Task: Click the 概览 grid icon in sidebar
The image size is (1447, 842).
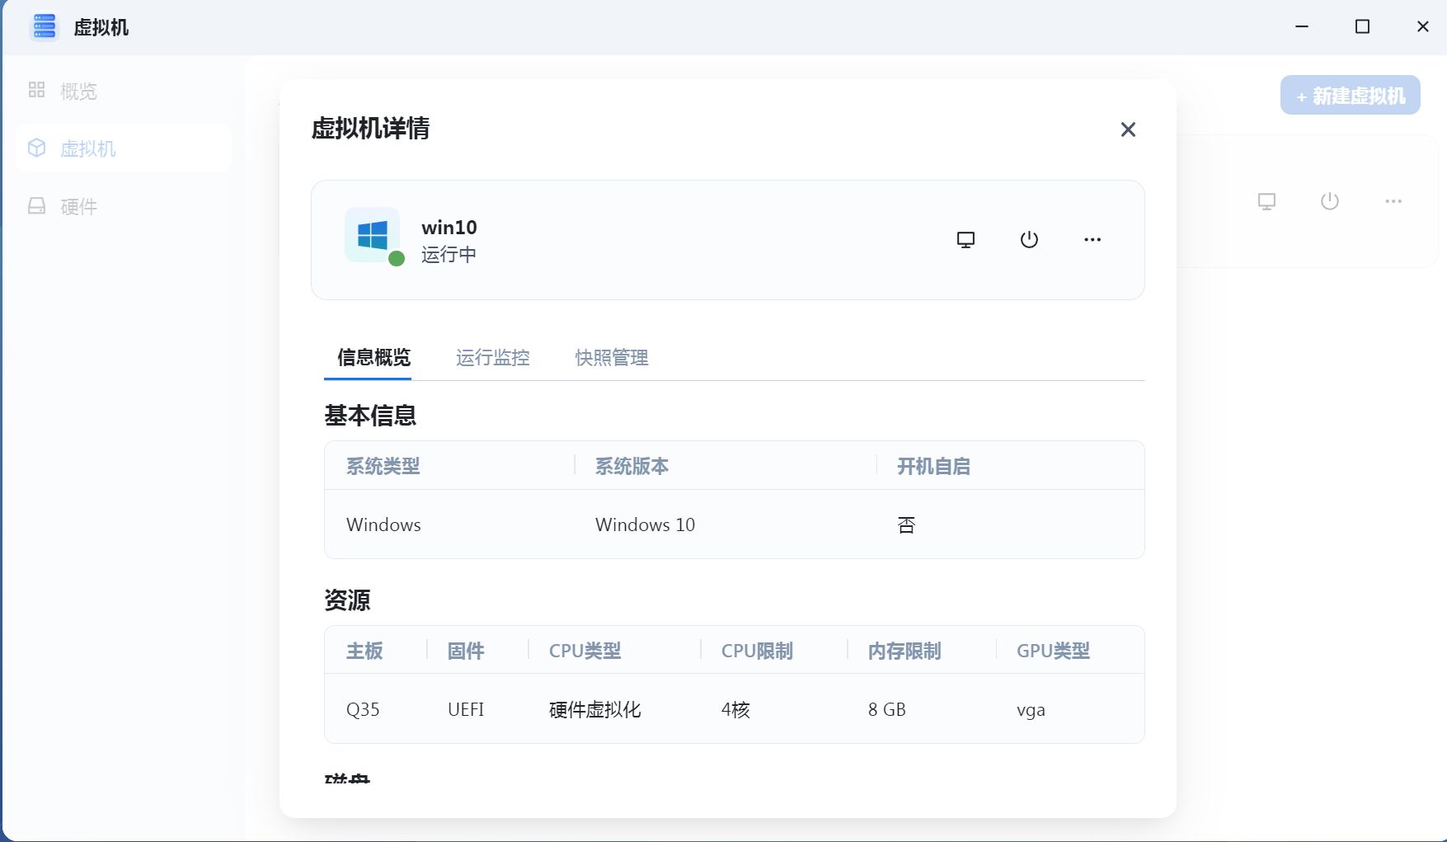Action: point(37,90)
